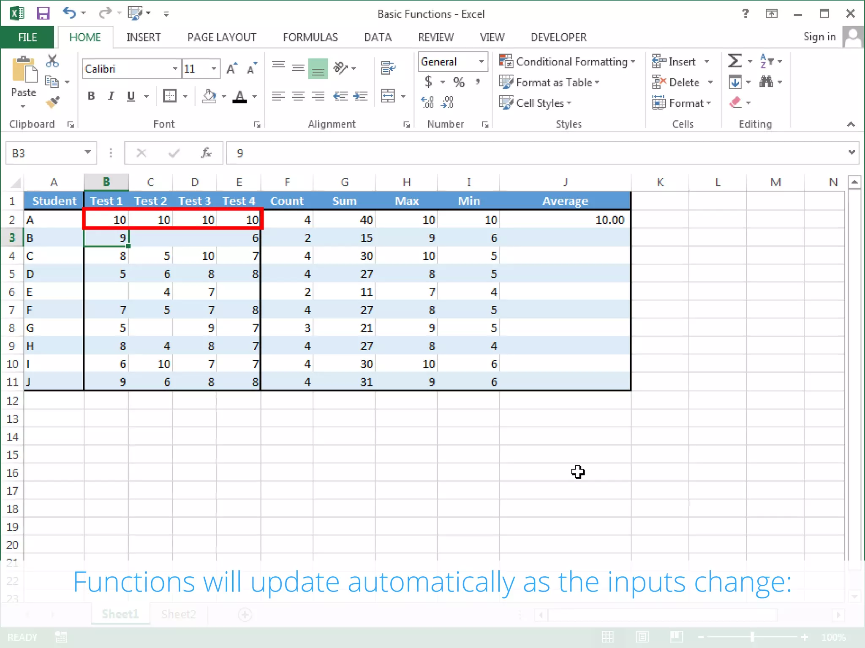Click the Font Color letter A
Image resolution: width=865 pixels, height=648 pixels.
[x=239, y=96]
